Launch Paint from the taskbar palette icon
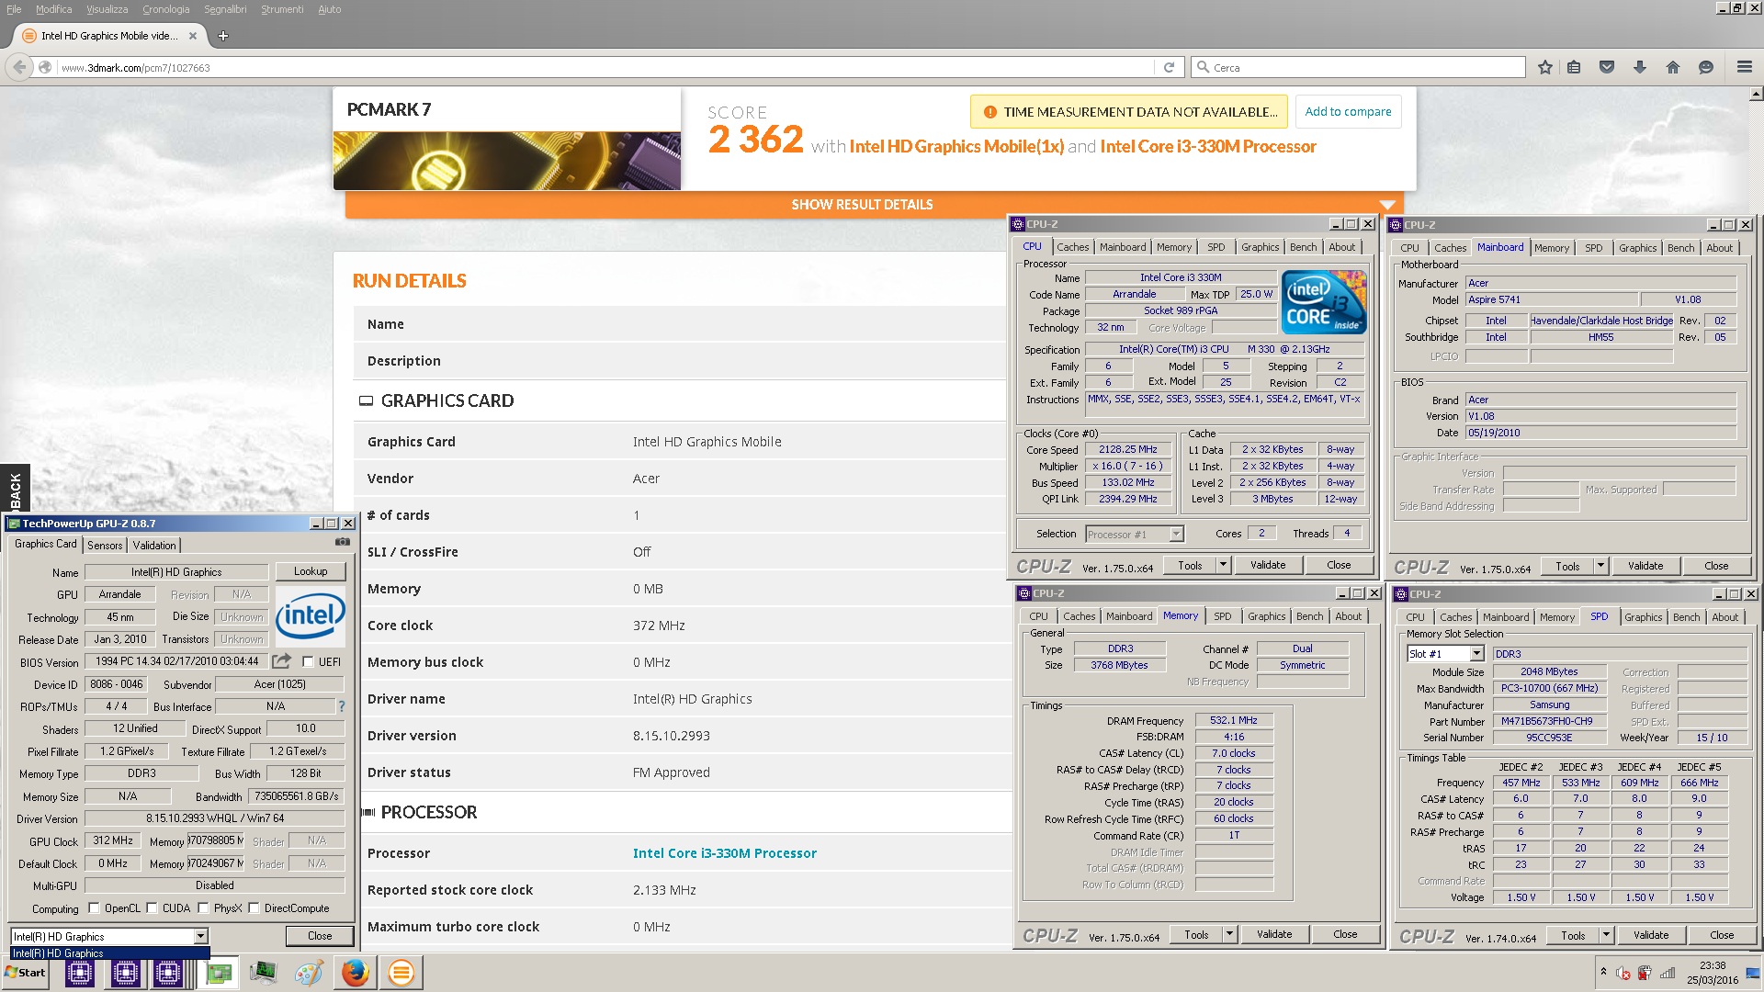Screen dimensions: 1764x992 [309, 973]
